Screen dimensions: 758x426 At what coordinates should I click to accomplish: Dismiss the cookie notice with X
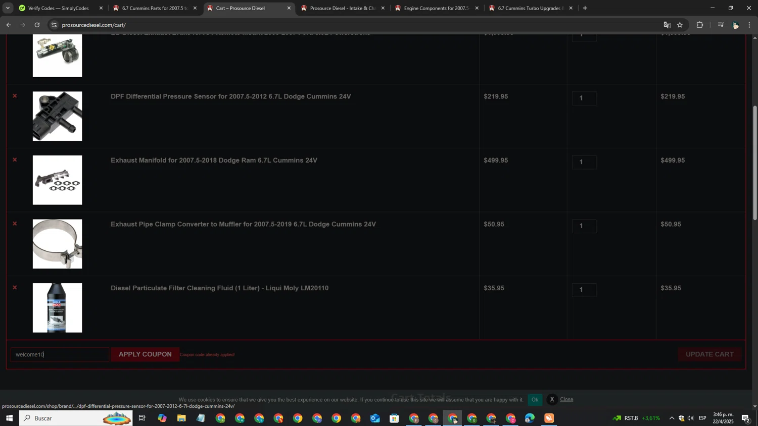(552, 399)
